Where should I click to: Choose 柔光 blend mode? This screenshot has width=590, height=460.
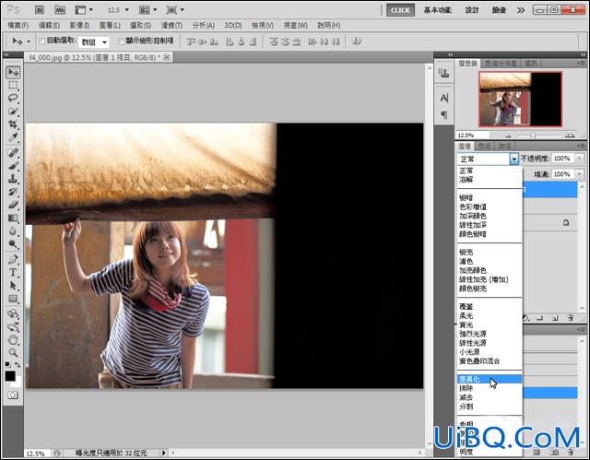pyautogui.click(x=490, y=315)
